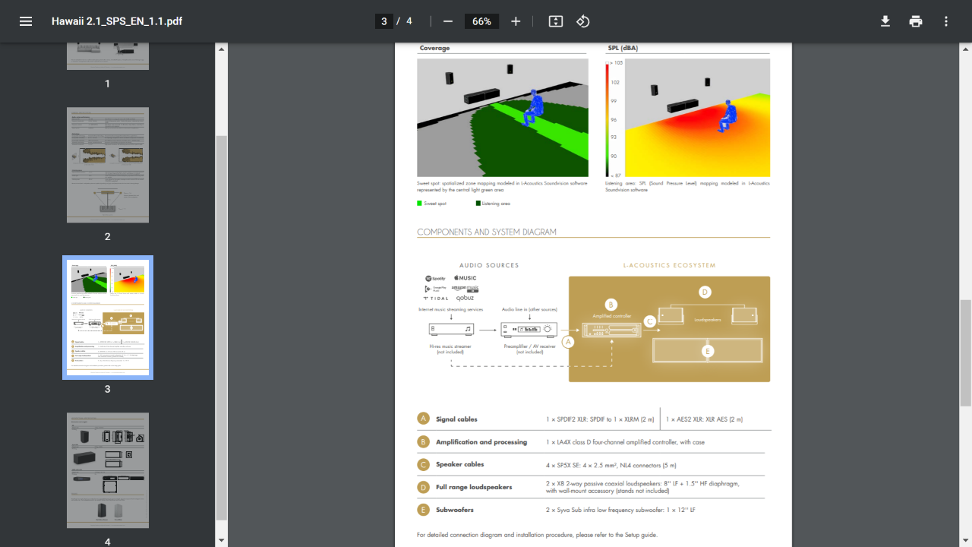Zoom out with the minus icon
972x547 pixels.
click(448, 21)
